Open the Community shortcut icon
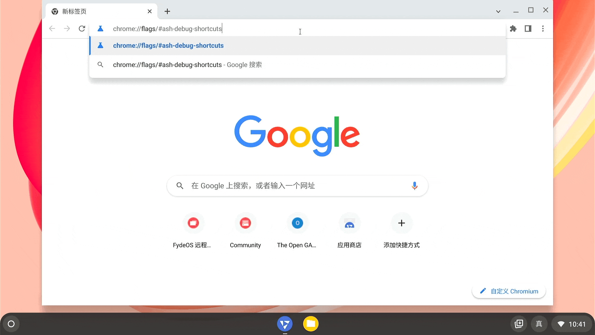The width and height of the screenshot is (595, 335). pos(245,223)
